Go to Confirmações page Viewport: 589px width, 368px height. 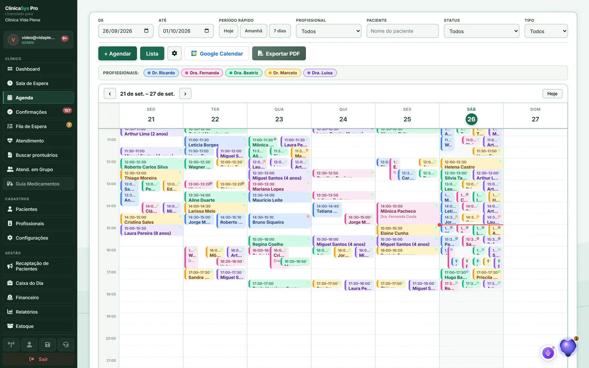pos(39,112)
